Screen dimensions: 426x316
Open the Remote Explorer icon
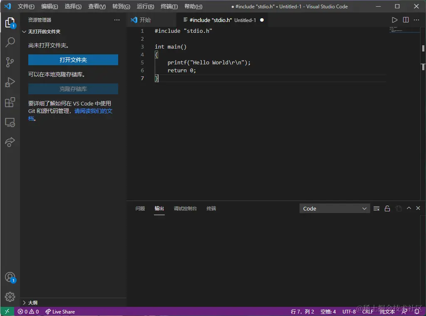pos(10,122)
